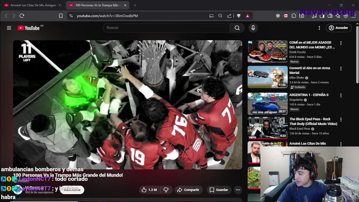Screen dimensions: 359x202
Task: Click the 100 Personas Vs la Trampa video title
Action: tap(68, 175)
